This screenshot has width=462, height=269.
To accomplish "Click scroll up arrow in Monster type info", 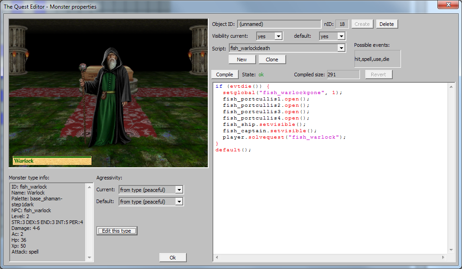I will click(90, 187).
